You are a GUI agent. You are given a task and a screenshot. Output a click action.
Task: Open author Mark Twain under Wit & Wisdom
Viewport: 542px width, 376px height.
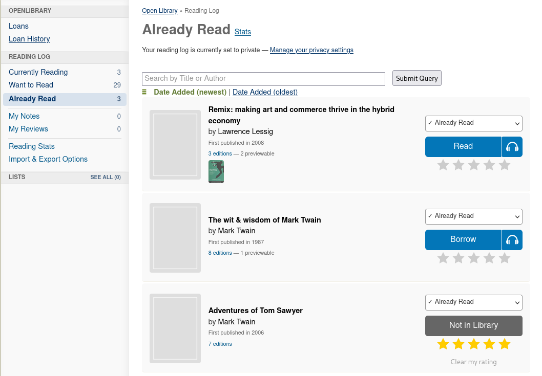click(x=237, y=231)
